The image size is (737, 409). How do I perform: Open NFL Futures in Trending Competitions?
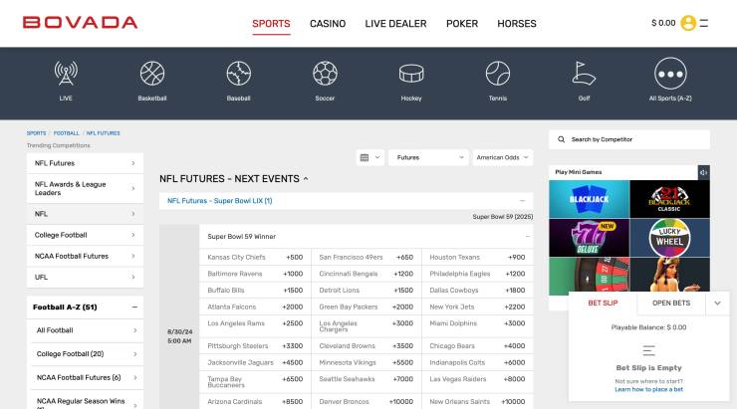point(85,163)
